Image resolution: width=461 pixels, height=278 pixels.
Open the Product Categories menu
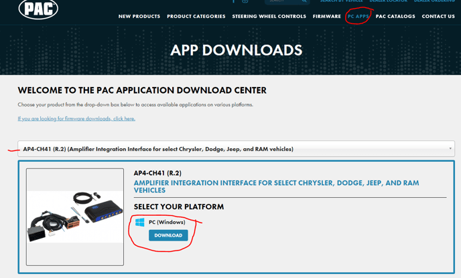point(196,17)
